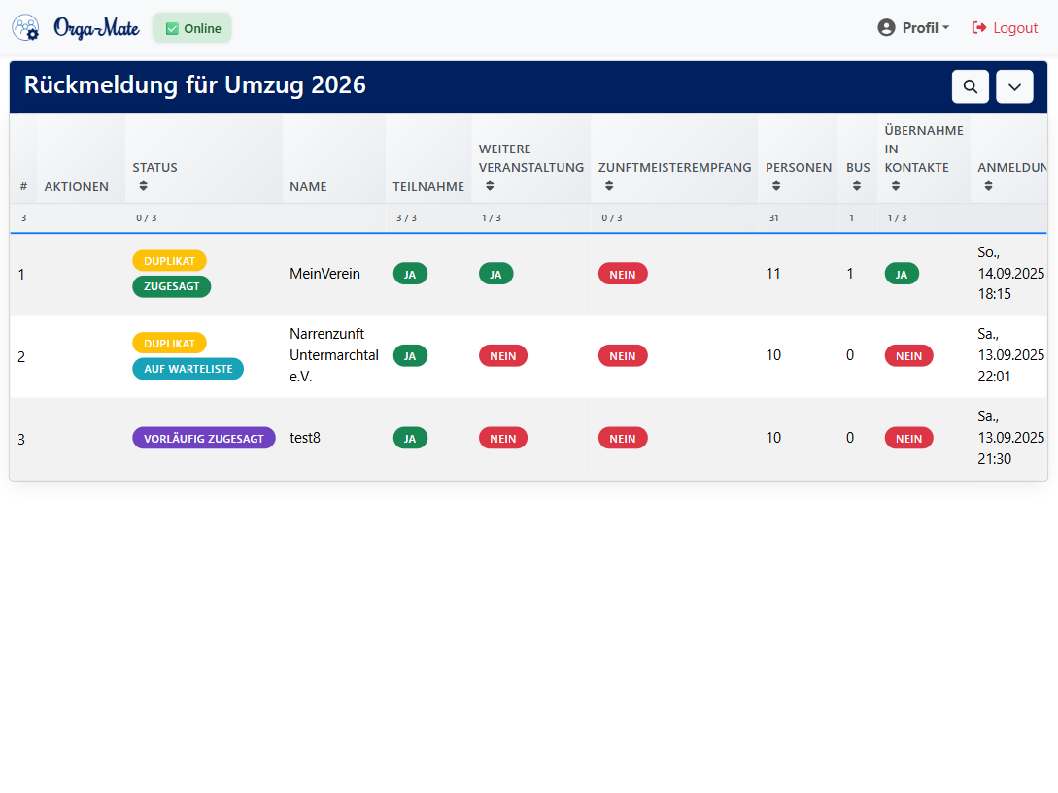Click the Name column header
This screenshot has width=1058, height=793.
click(308, 186)
